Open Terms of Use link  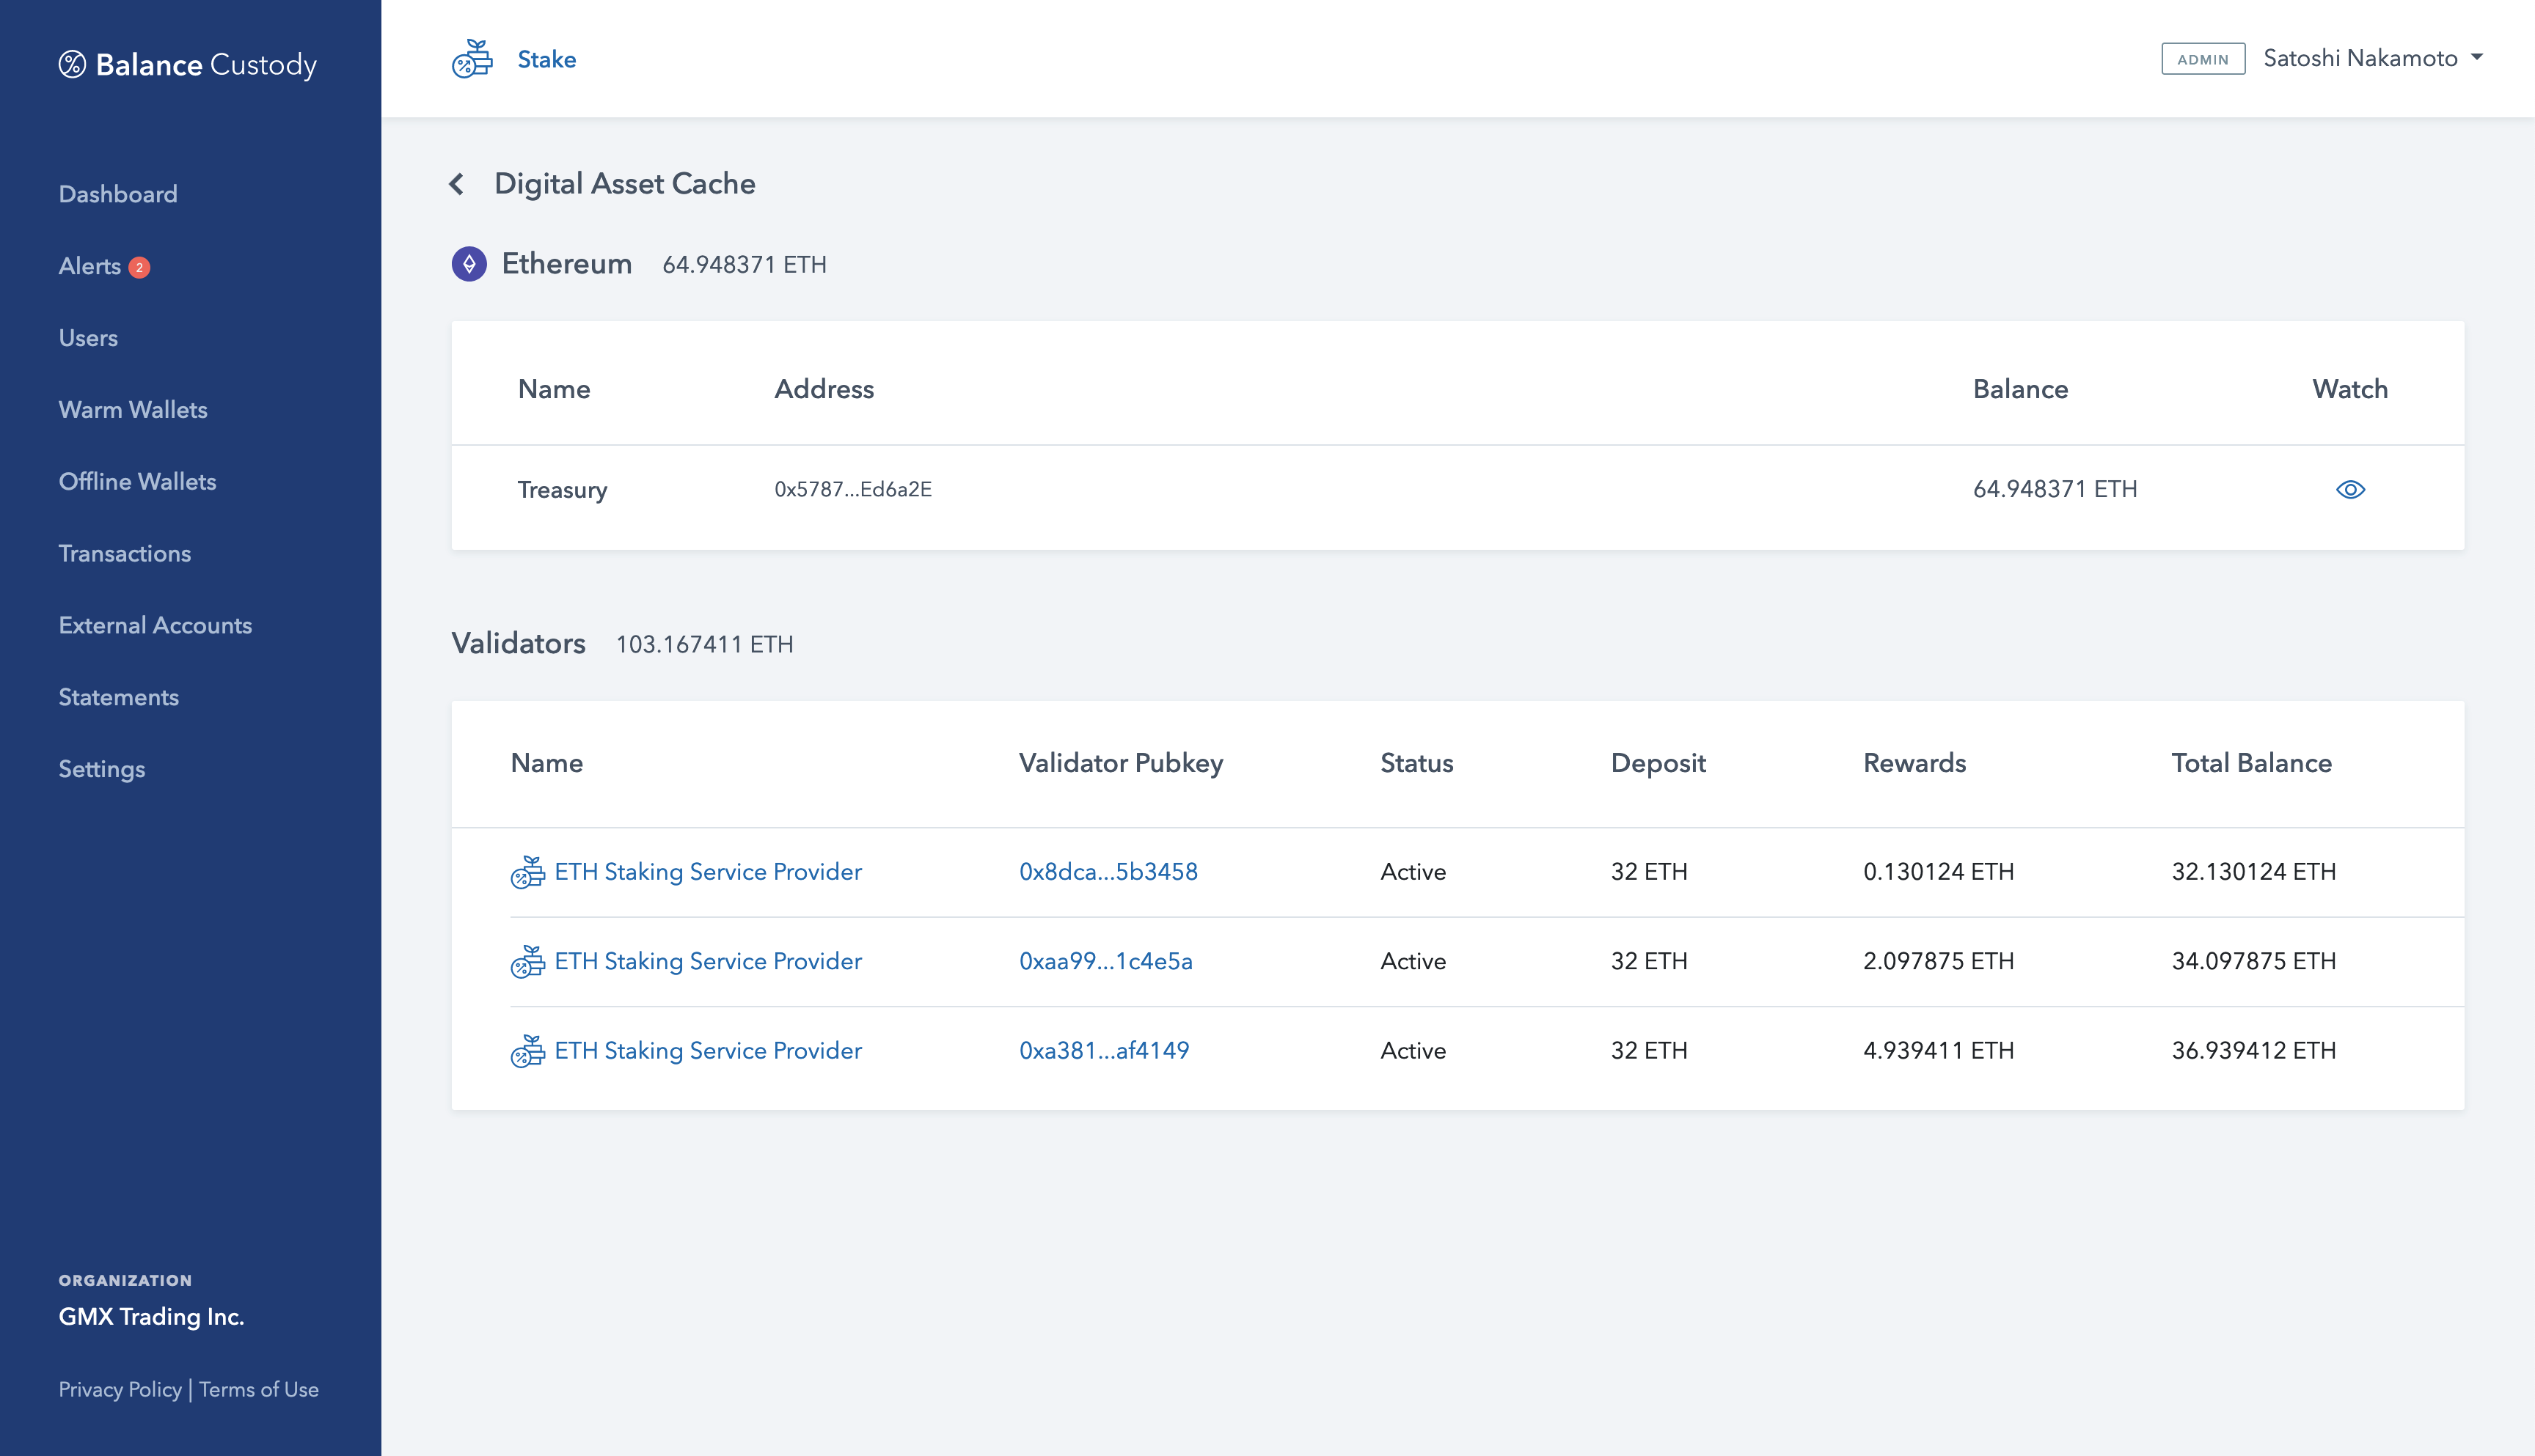[x=259, y=1389]
